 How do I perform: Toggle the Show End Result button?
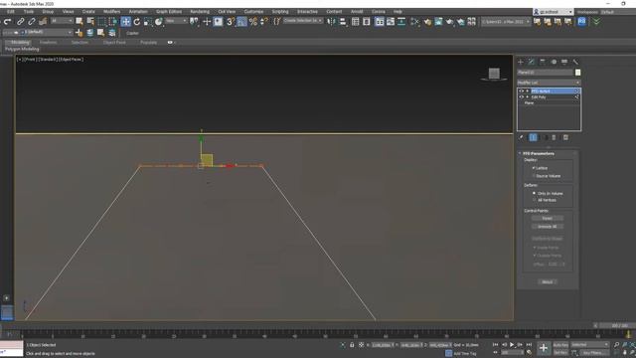click(534, 137)
